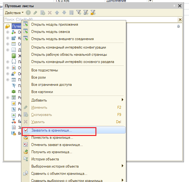Open the Действия dropdown menu
This screenshot has width=189, height=182.
(14, 13)
